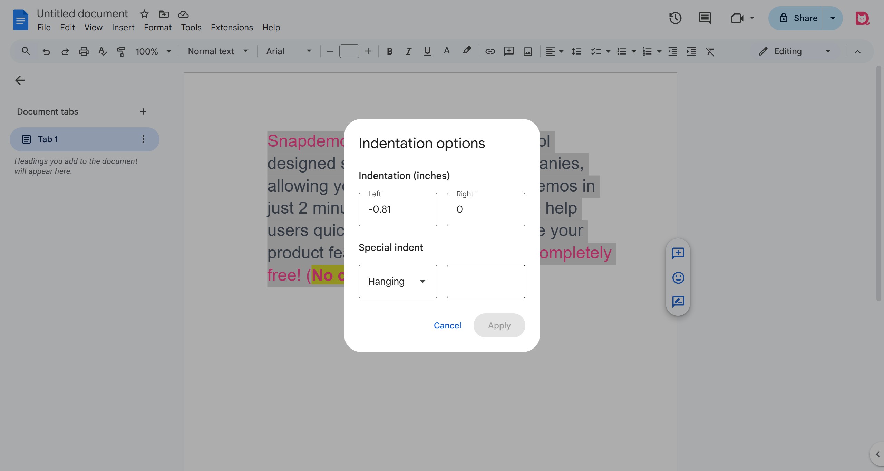Image resolution: width=884 pixels, height=471 pixels.
Task: Close the document tabs sidebar arrow
Action: click(x=20, y=80)
